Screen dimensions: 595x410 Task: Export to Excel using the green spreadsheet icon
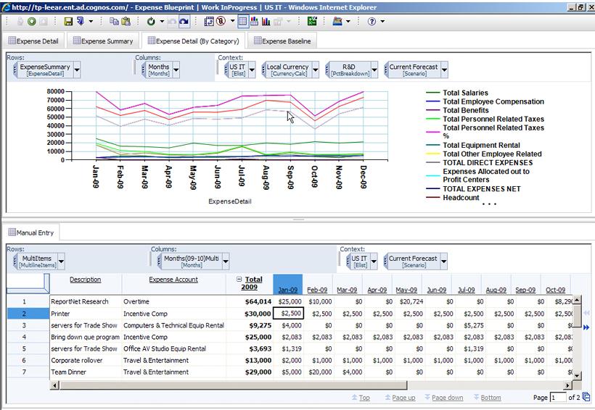pos(312,22)
